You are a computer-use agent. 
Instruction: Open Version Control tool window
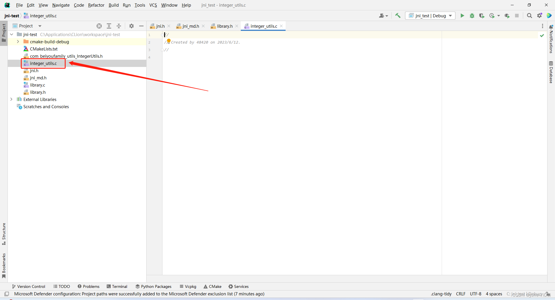[29, 286]
